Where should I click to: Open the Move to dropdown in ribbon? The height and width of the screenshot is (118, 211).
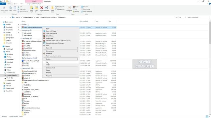click(32, 11)
